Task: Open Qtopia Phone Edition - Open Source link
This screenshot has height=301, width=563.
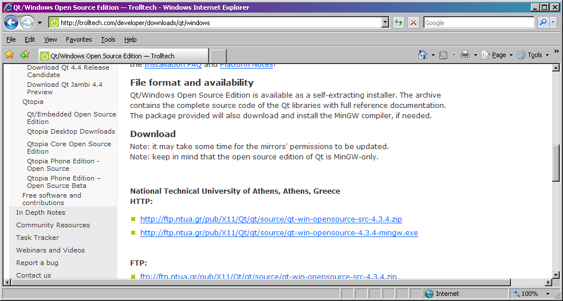Action: coord(63,164)
